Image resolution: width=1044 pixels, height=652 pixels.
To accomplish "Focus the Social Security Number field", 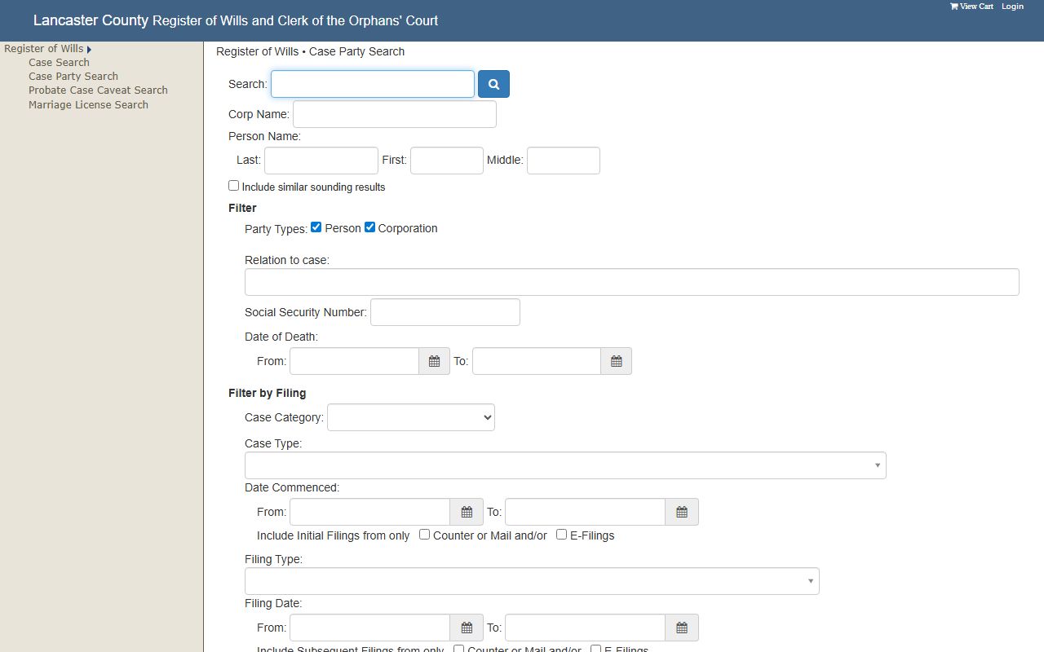I will pyautogui.click(x=445, y=312).
